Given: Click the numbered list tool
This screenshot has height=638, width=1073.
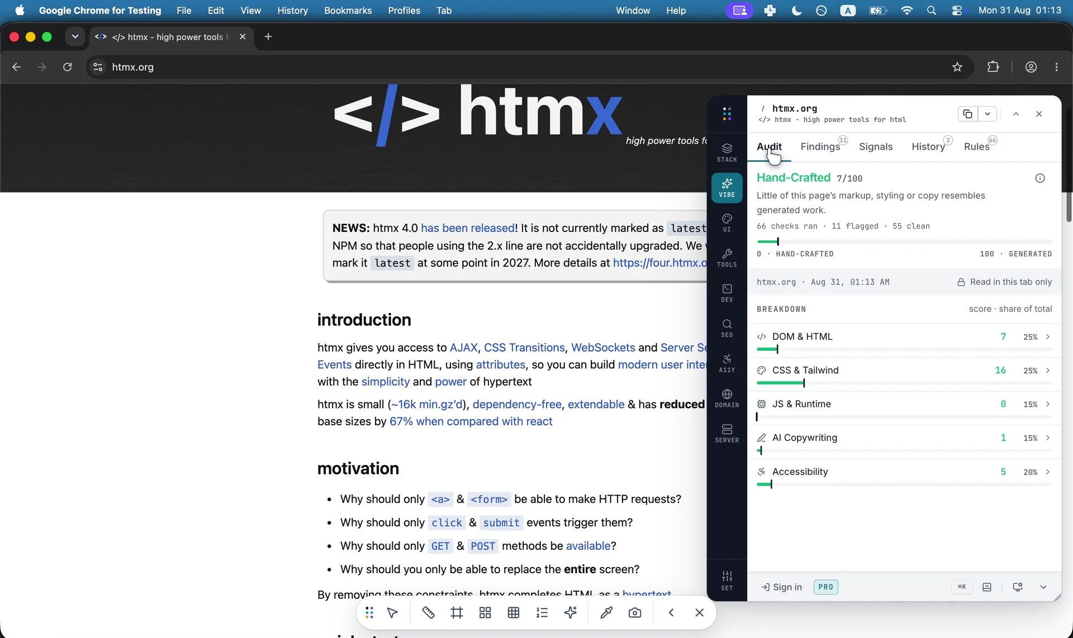Looking at the screenshot, I should (542, 613).
